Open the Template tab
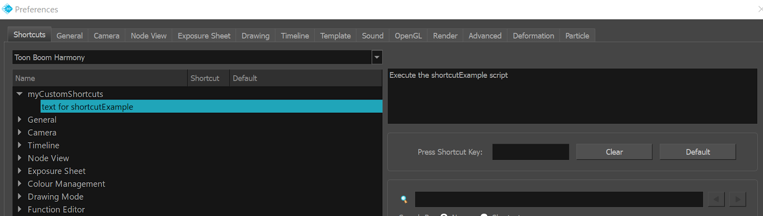The height and width of the screenshot is (216, 763). pos(335,36)
